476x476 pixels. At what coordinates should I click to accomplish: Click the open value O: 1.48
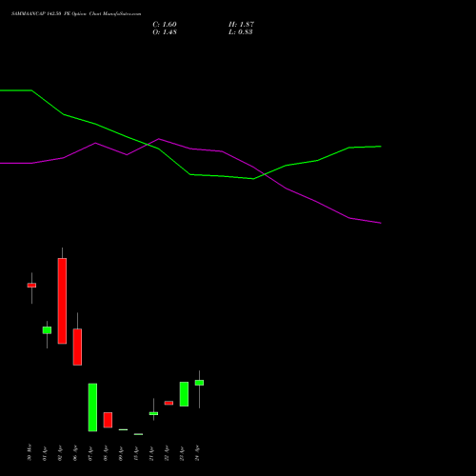(165, 32)
